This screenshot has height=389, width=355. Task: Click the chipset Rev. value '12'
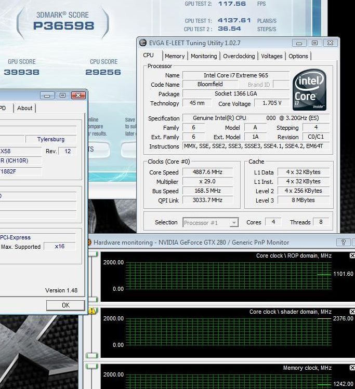point(68,151)
